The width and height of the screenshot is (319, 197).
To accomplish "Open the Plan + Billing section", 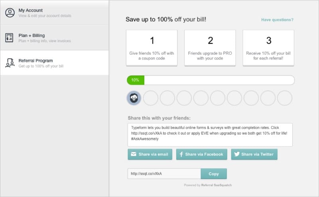I will pyautogui.click(x=54, y=38).
